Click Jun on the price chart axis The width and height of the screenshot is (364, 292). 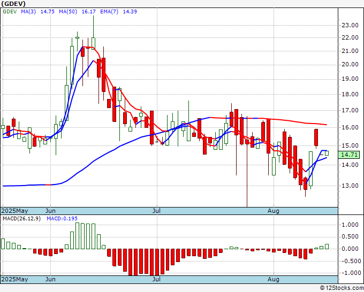pos(50,211)
